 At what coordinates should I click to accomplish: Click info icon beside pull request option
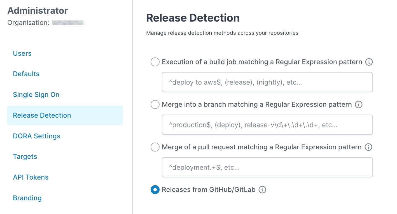click(368, 147)
